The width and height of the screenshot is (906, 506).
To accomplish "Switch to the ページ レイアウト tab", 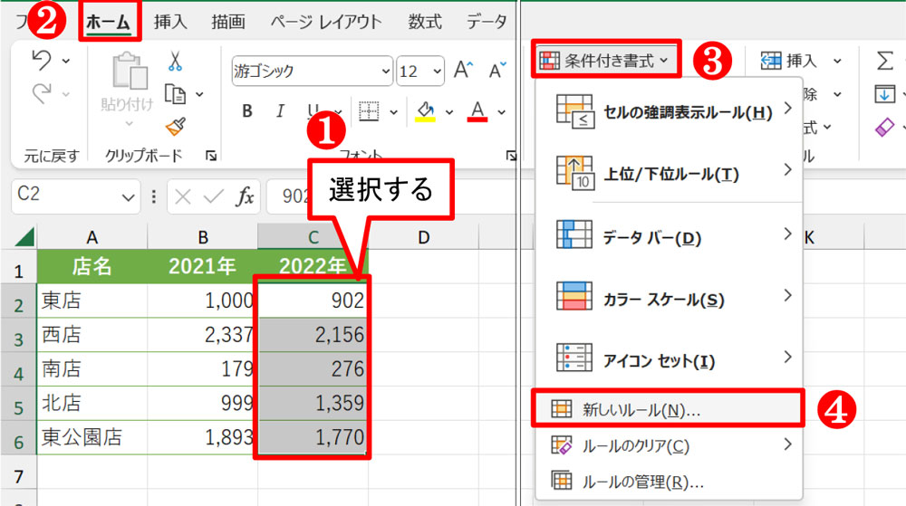I will pos(326,22).
